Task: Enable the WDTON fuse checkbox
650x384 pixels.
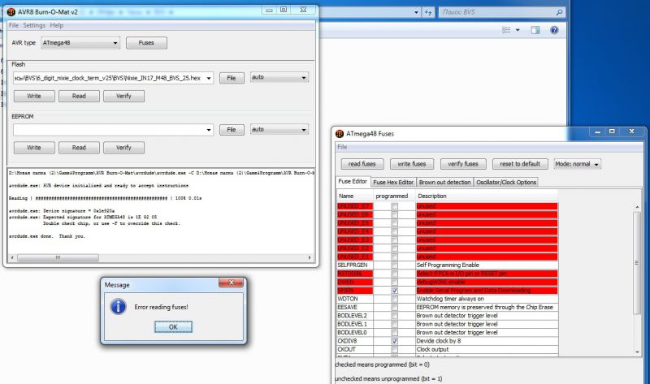Action: click(x=395, y=299)
